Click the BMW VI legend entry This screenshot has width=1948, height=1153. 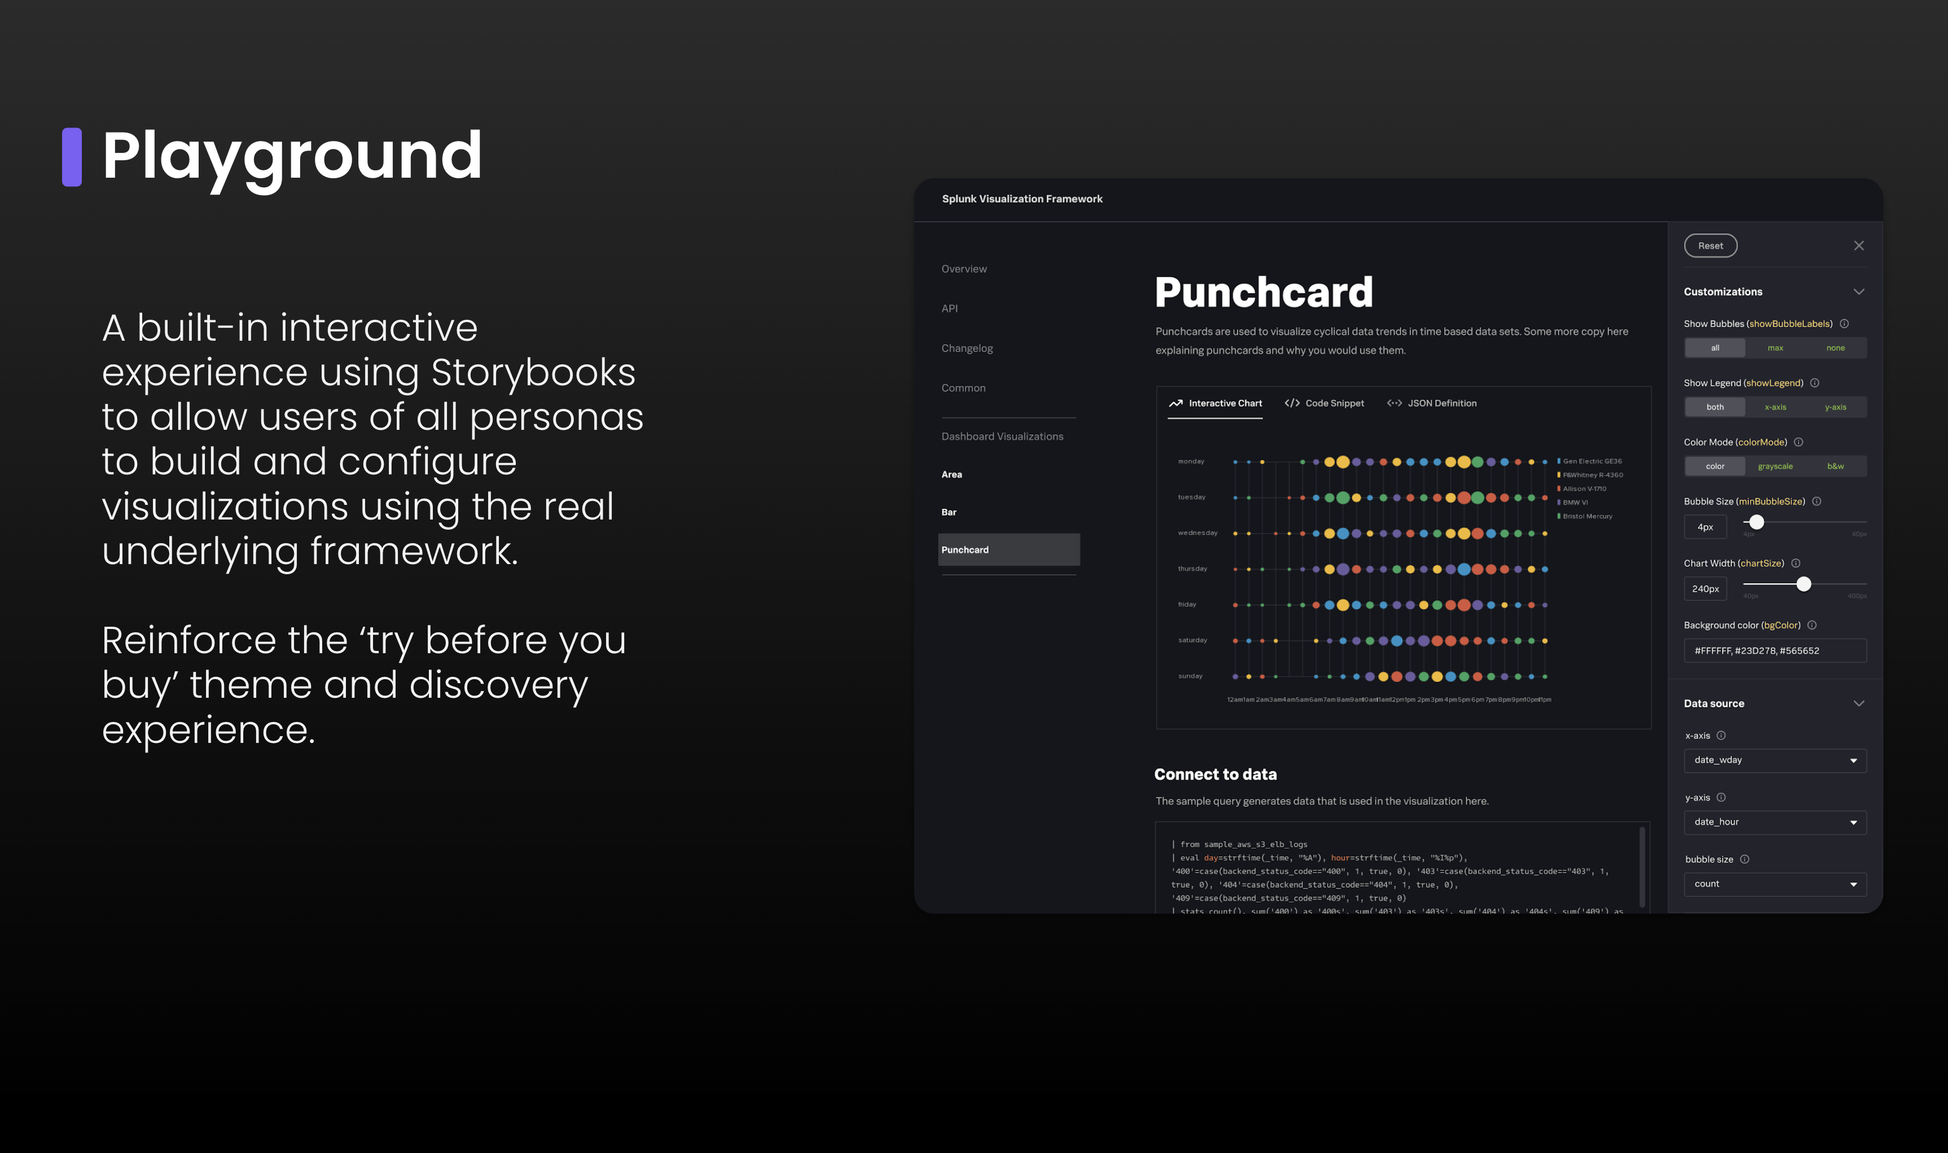(1573, 503)
